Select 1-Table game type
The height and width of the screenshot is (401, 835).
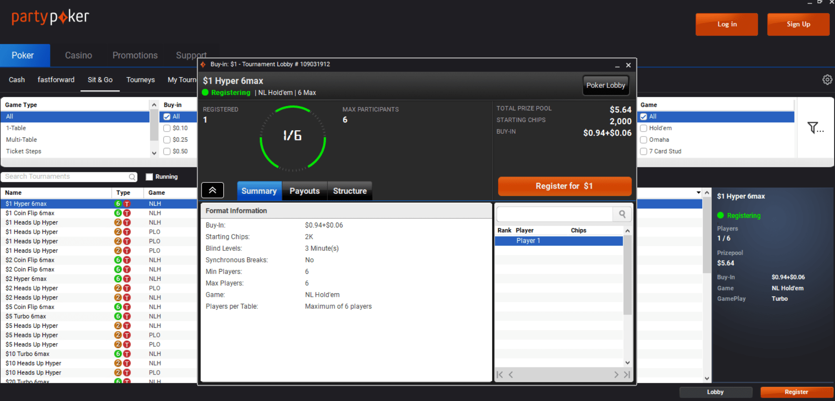[75, 128]
